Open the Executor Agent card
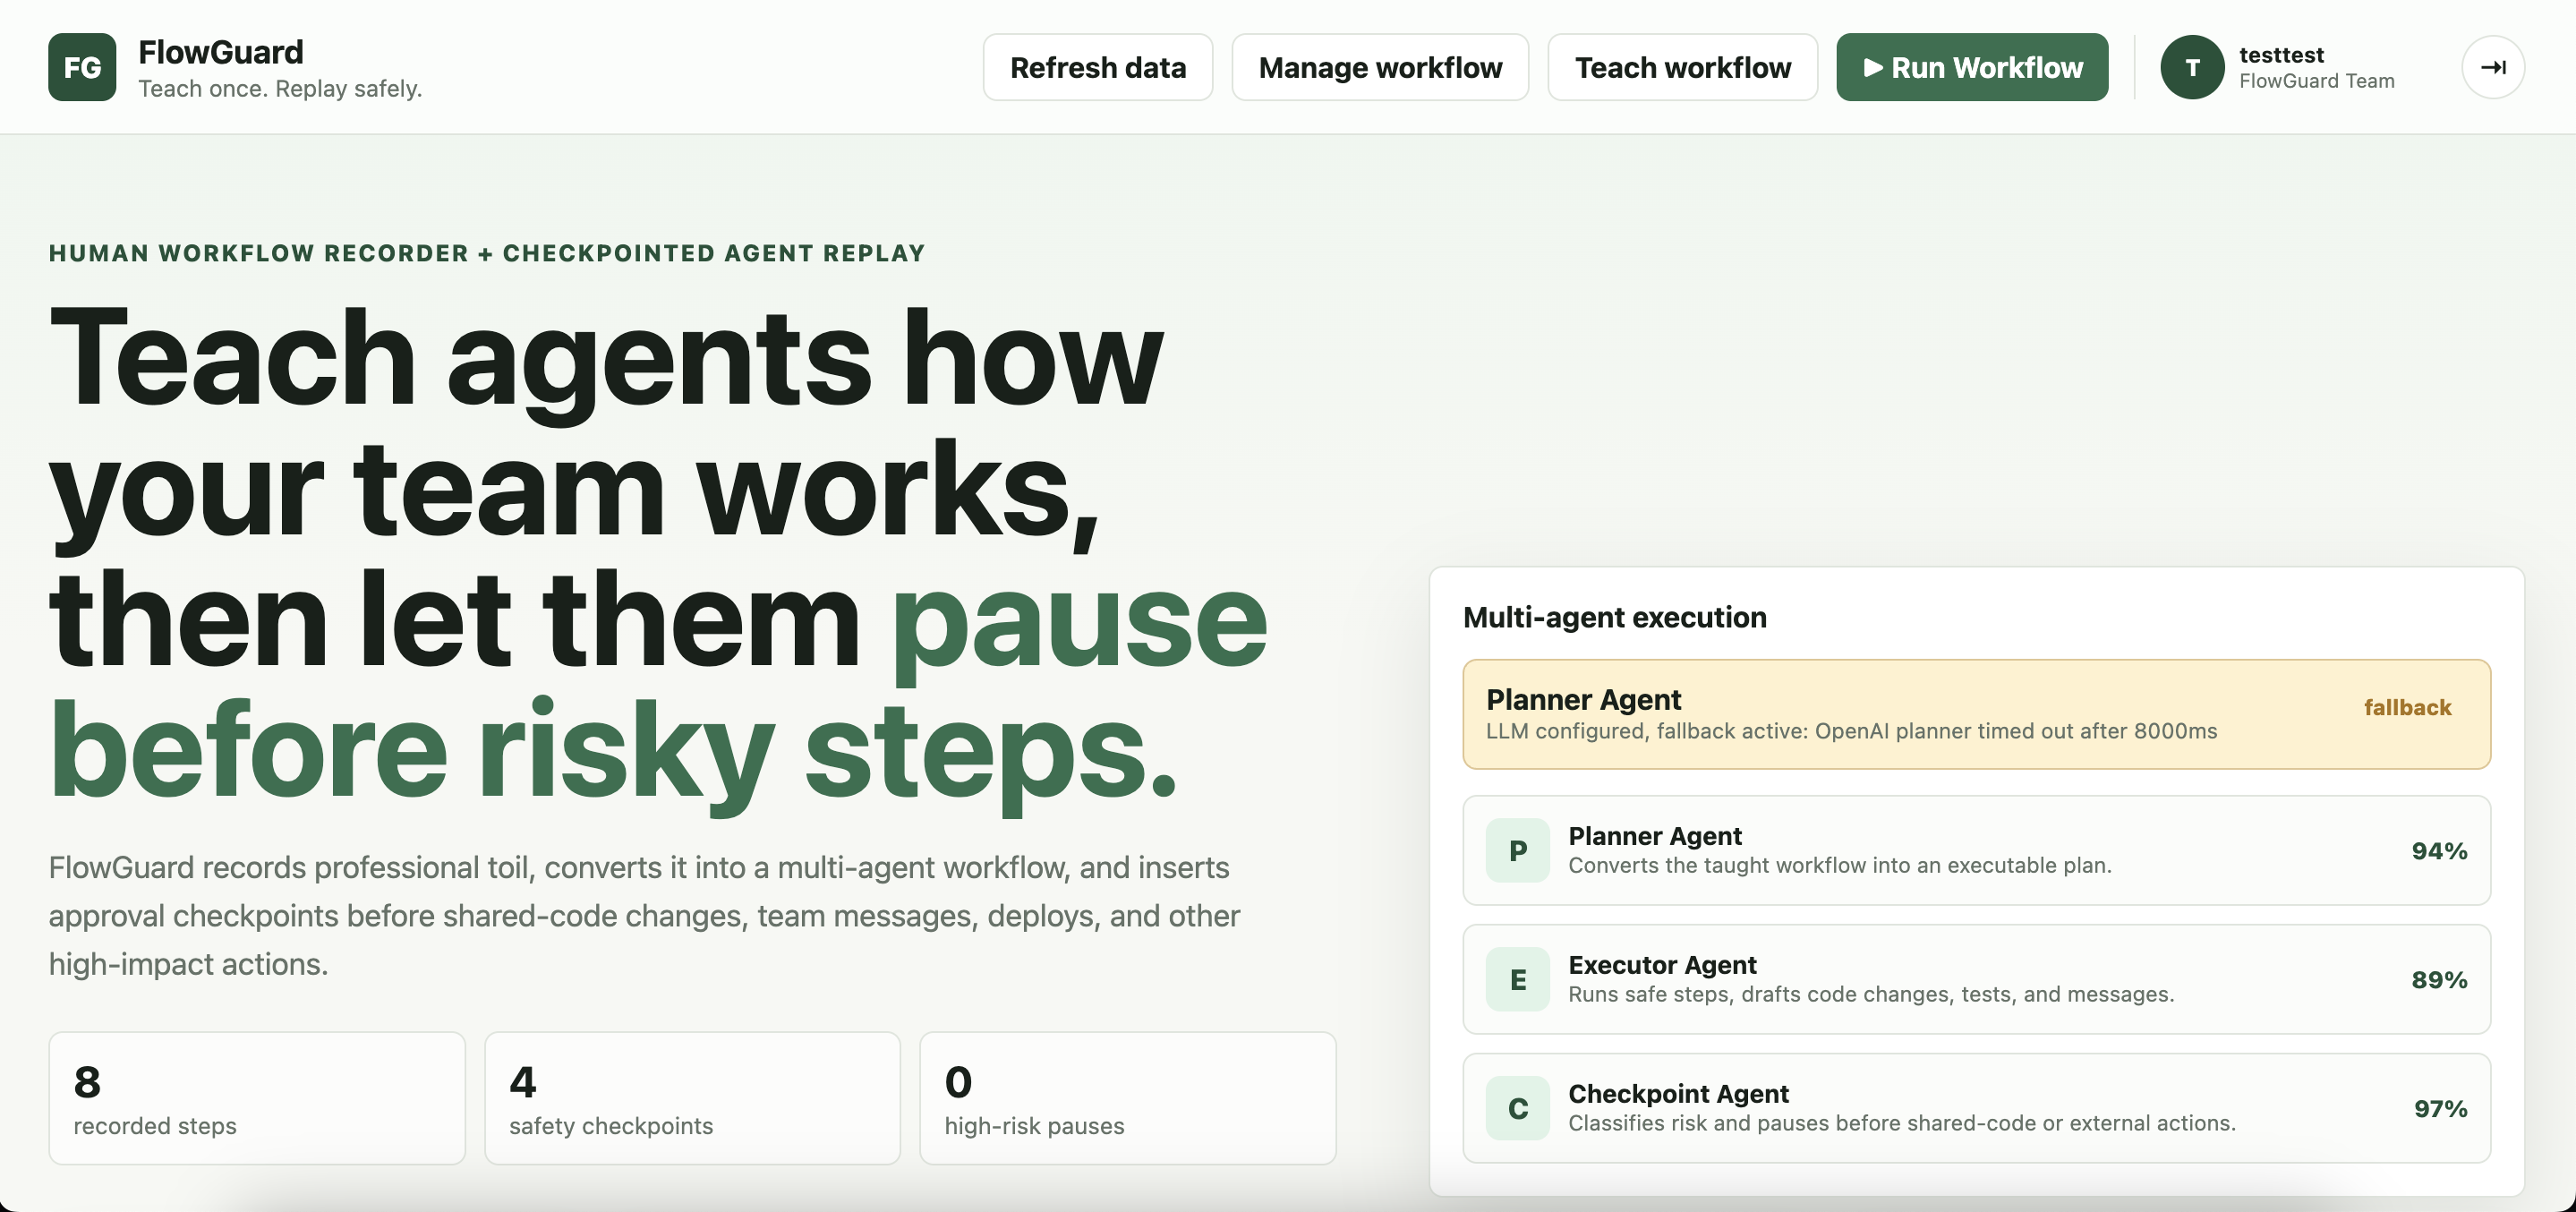The image size is (2576, 1212). [x=1975, y=979]
